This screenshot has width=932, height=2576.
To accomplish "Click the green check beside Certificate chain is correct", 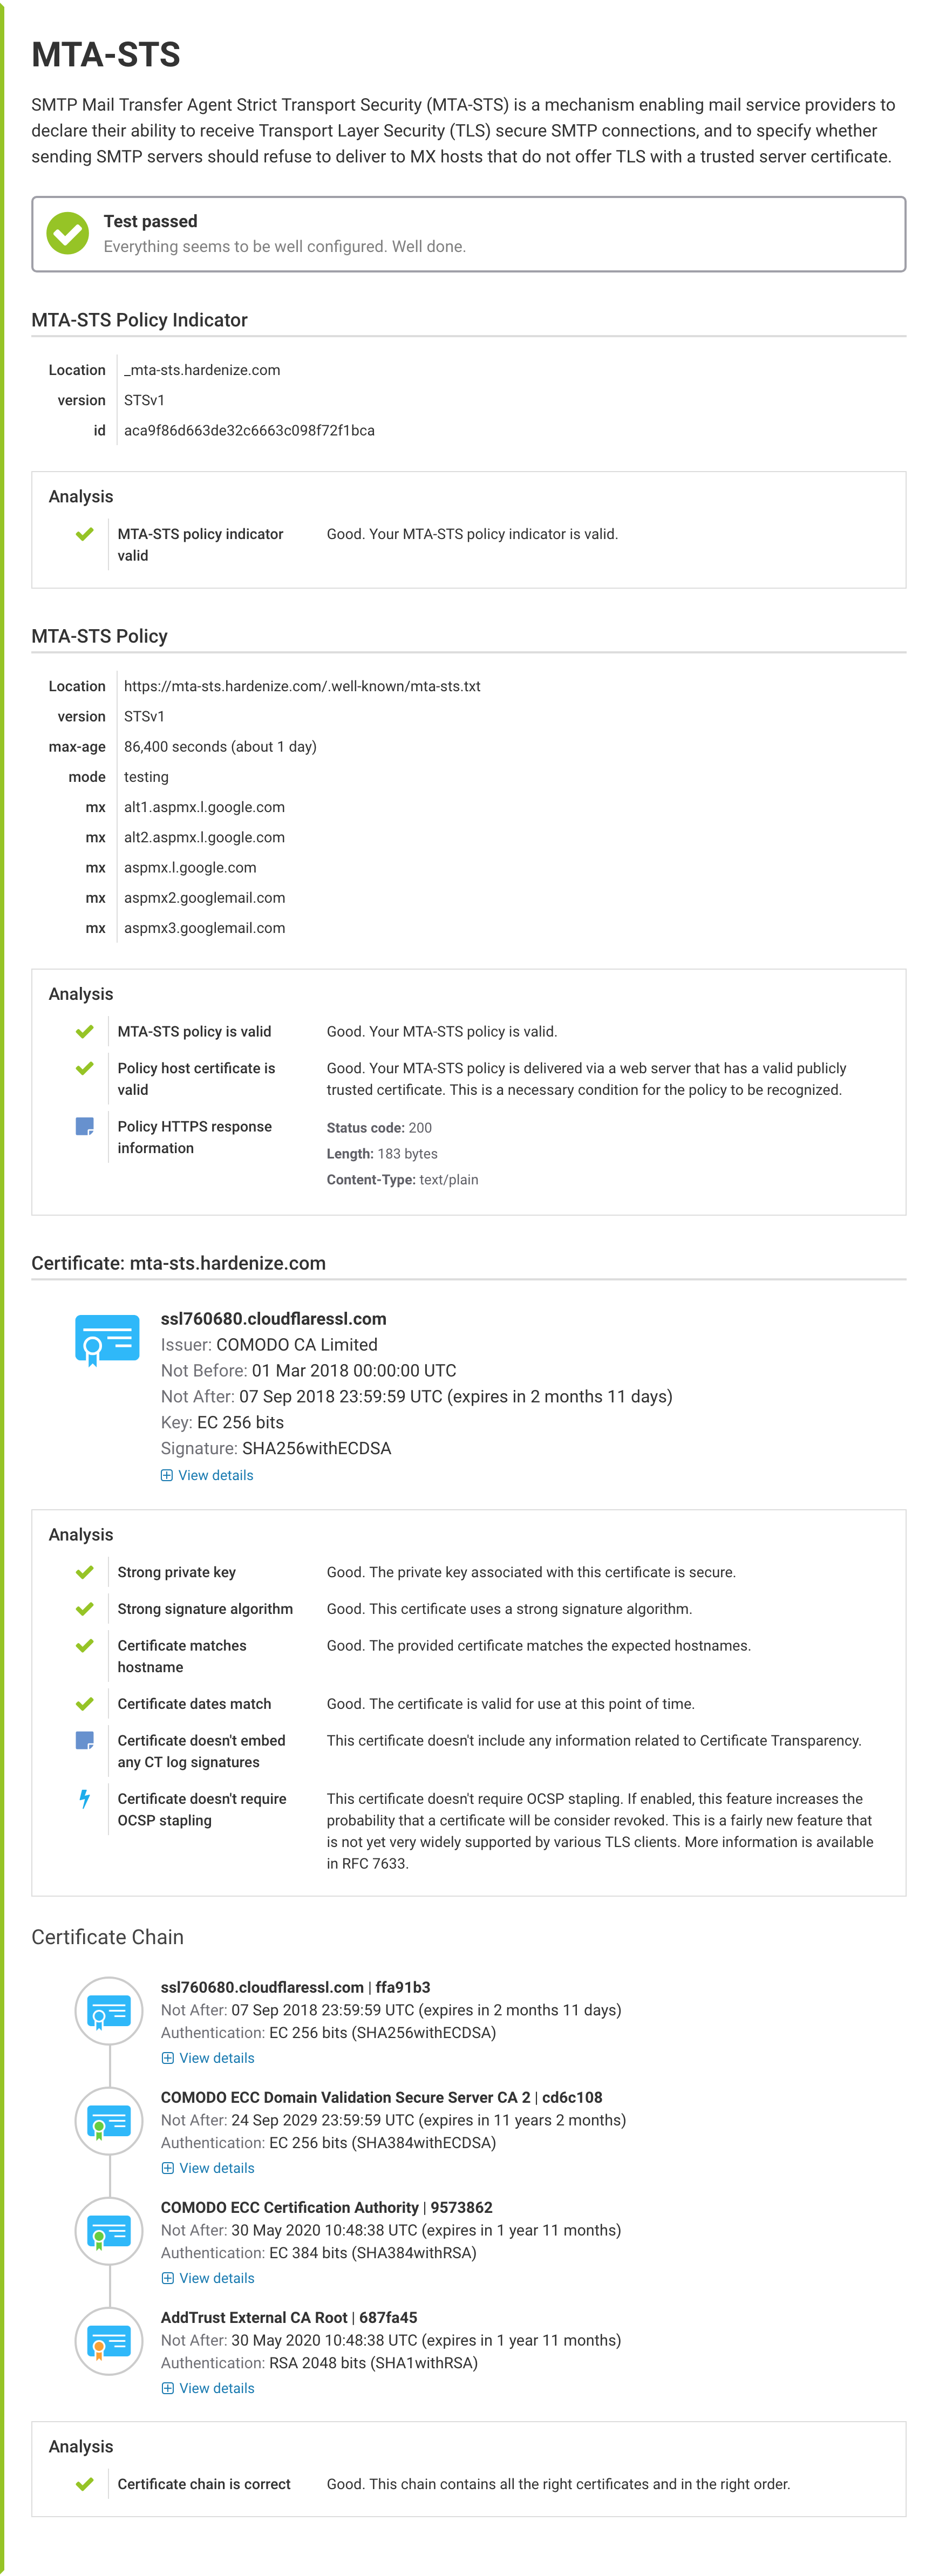I will pyautogui.click(x=85, y=2484).
